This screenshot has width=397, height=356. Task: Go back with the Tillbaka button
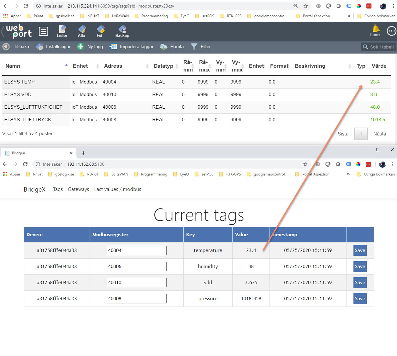click(16, 47)
